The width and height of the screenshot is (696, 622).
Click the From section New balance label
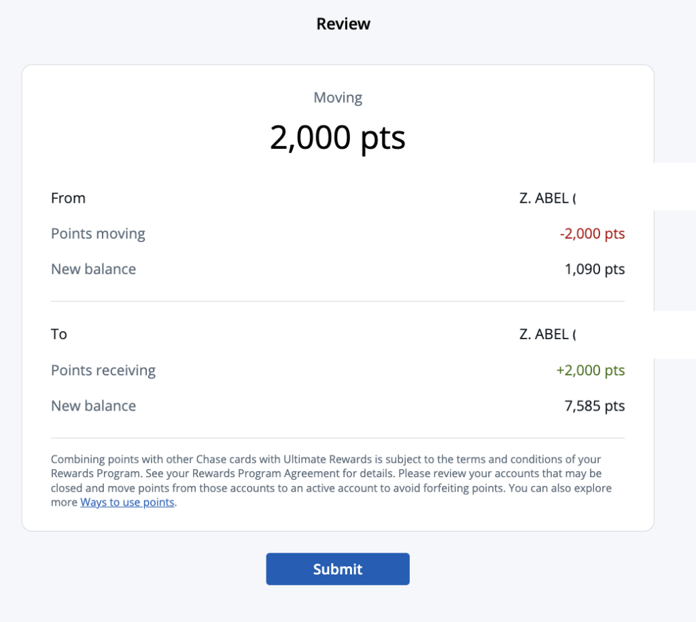93,269
